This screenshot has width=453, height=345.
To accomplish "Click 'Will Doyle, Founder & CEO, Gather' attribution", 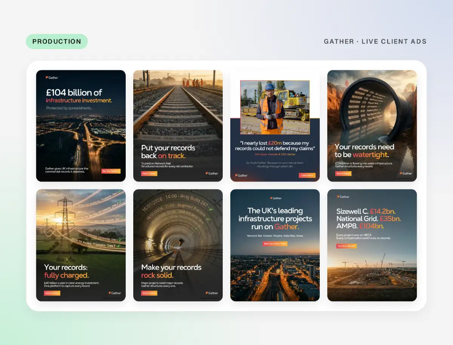I will [275, 154].
